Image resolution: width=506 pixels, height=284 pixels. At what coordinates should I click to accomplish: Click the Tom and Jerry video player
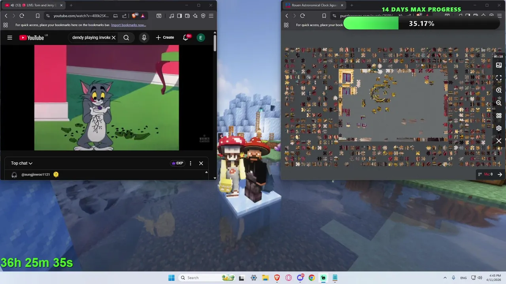[106, 97]
